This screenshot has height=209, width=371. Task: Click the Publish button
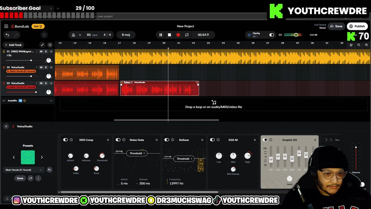tap(357, 26)
